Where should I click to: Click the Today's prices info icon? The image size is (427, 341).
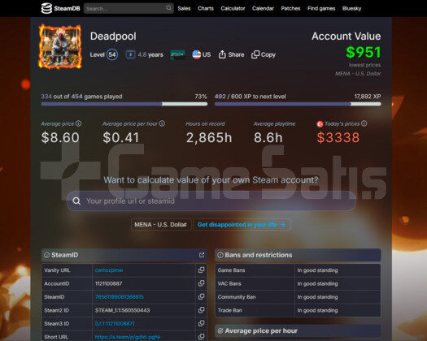click(364, 123)
